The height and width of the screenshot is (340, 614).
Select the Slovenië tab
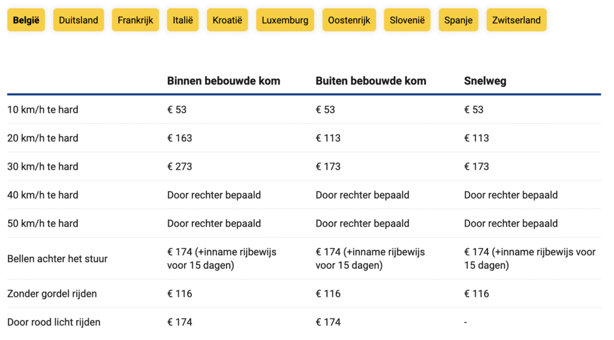click(407, 20)
